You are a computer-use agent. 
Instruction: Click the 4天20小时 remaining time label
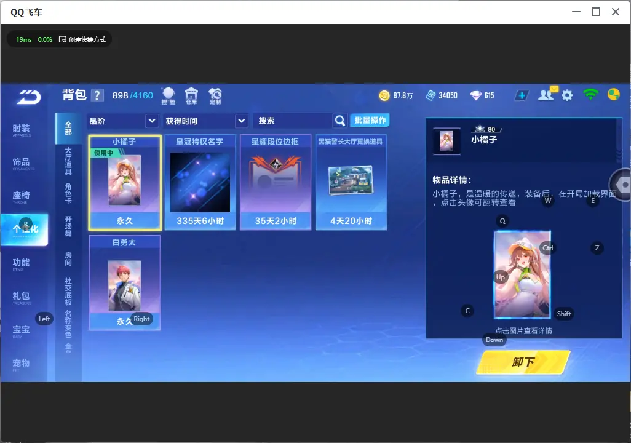351,221
